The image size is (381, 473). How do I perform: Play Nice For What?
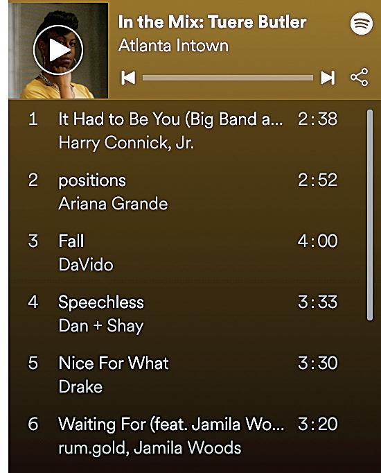[114, 363]
